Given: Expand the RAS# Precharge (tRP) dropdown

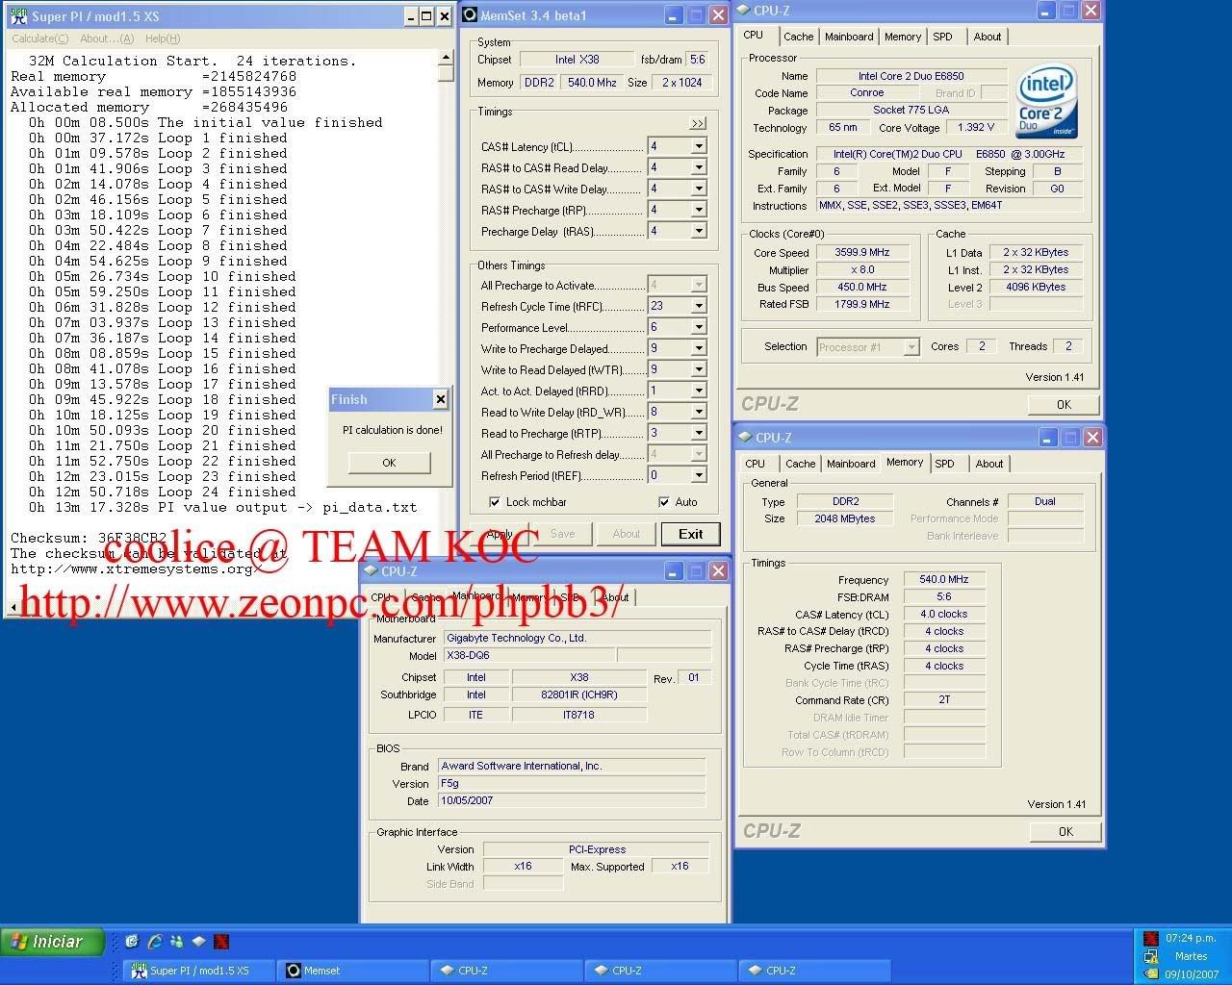Looking at the screenshot, I should point(699,210).
